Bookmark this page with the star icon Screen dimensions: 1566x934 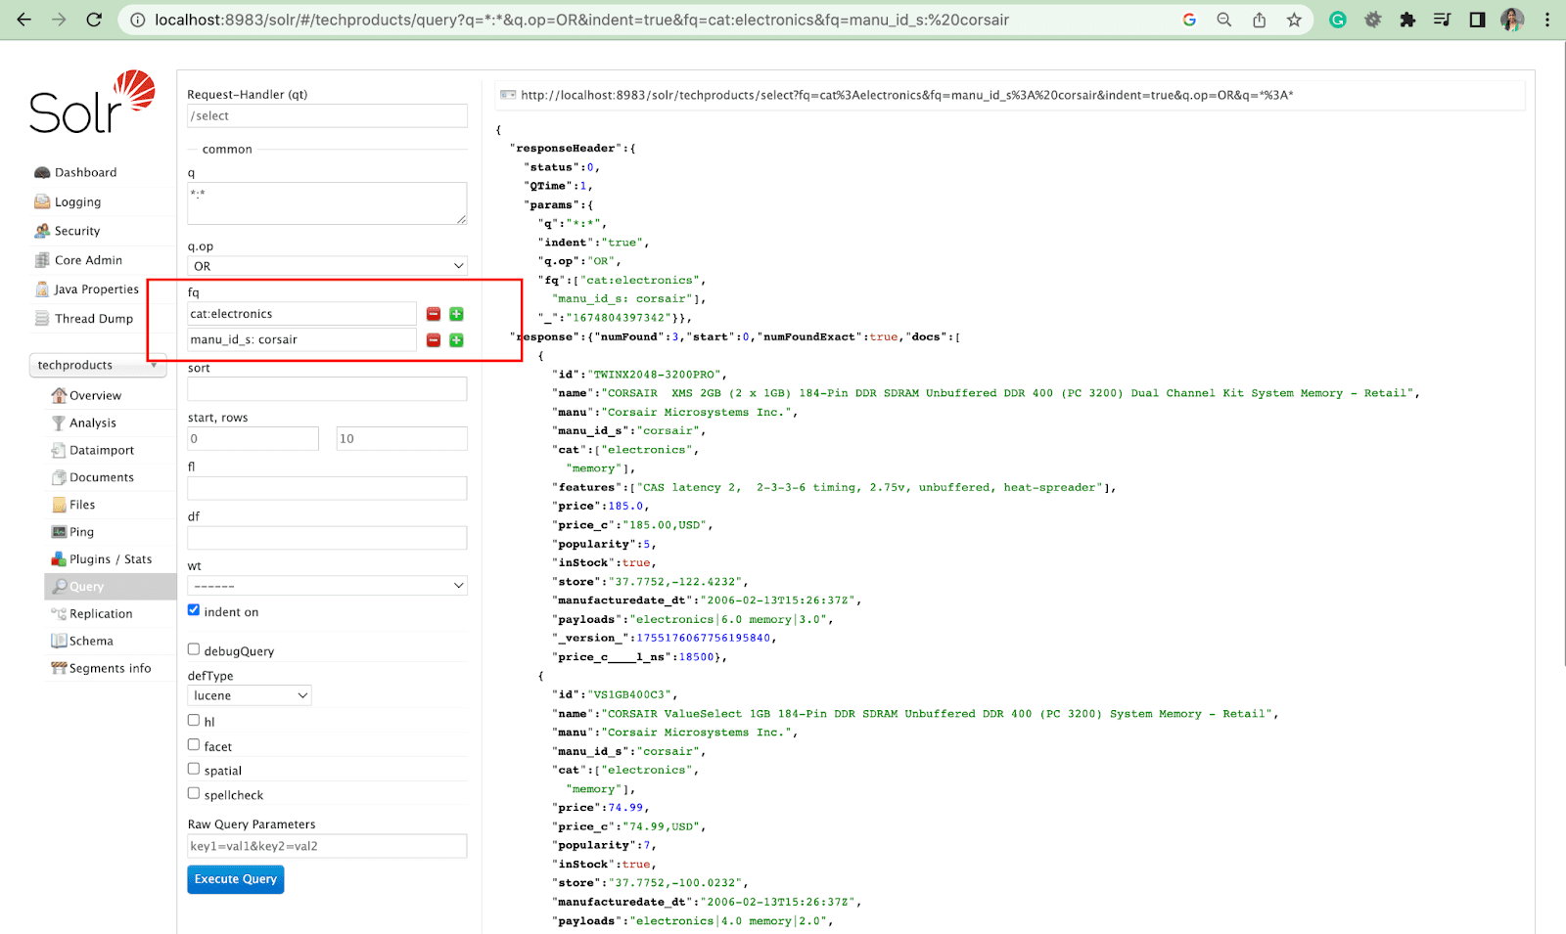(x=1294, y=20)
